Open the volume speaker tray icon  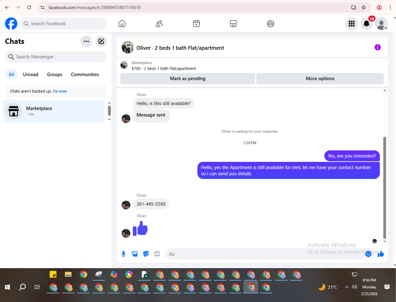[x=354, y=287]
